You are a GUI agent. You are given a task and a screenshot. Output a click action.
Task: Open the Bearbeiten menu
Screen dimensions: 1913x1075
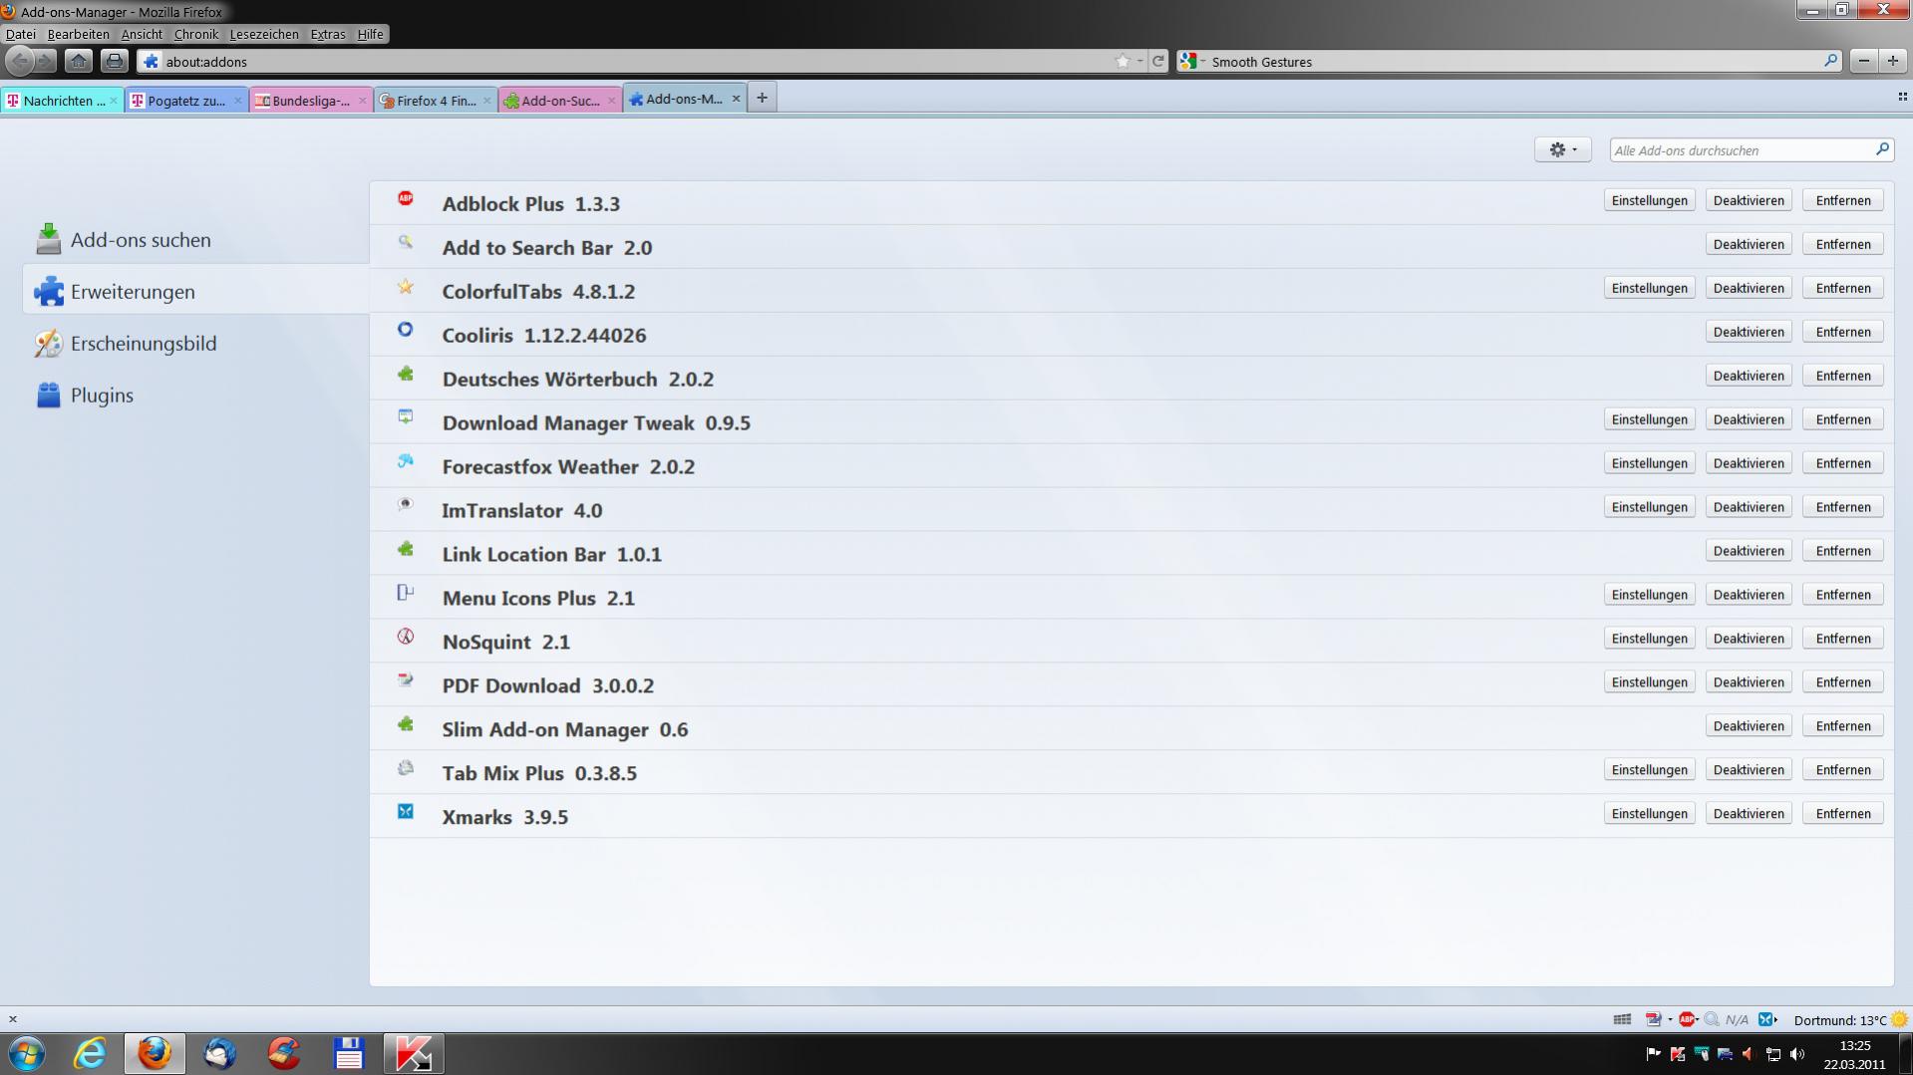pos(78,34)
